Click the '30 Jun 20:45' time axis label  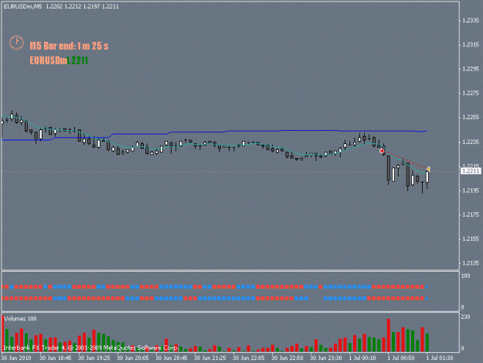172,358
